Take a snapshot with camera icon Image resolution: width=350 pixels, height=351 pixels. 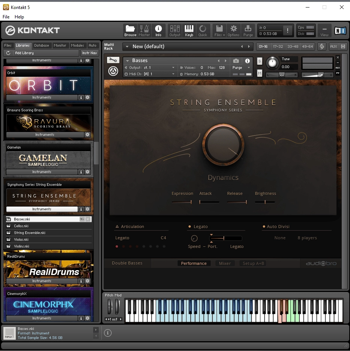pyautogui.click(x=236, y=61)
